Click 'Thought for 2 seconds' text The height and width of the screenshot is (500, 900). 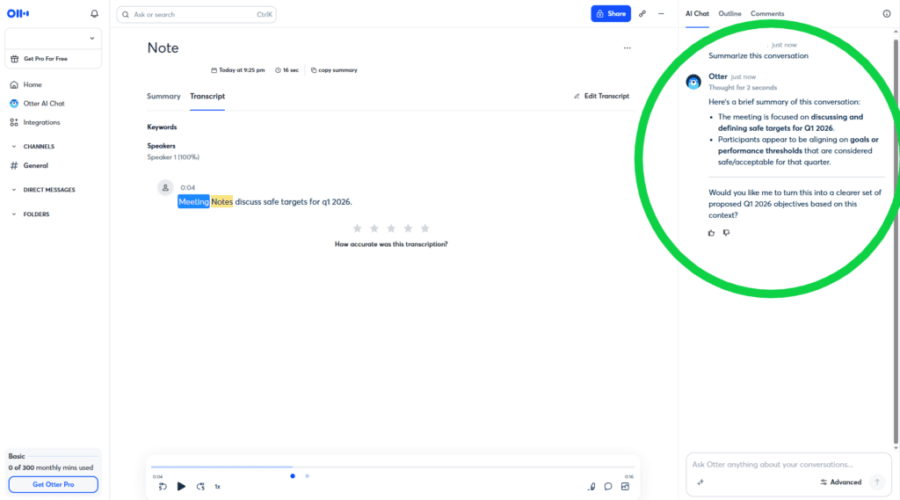tap(743, 88)
